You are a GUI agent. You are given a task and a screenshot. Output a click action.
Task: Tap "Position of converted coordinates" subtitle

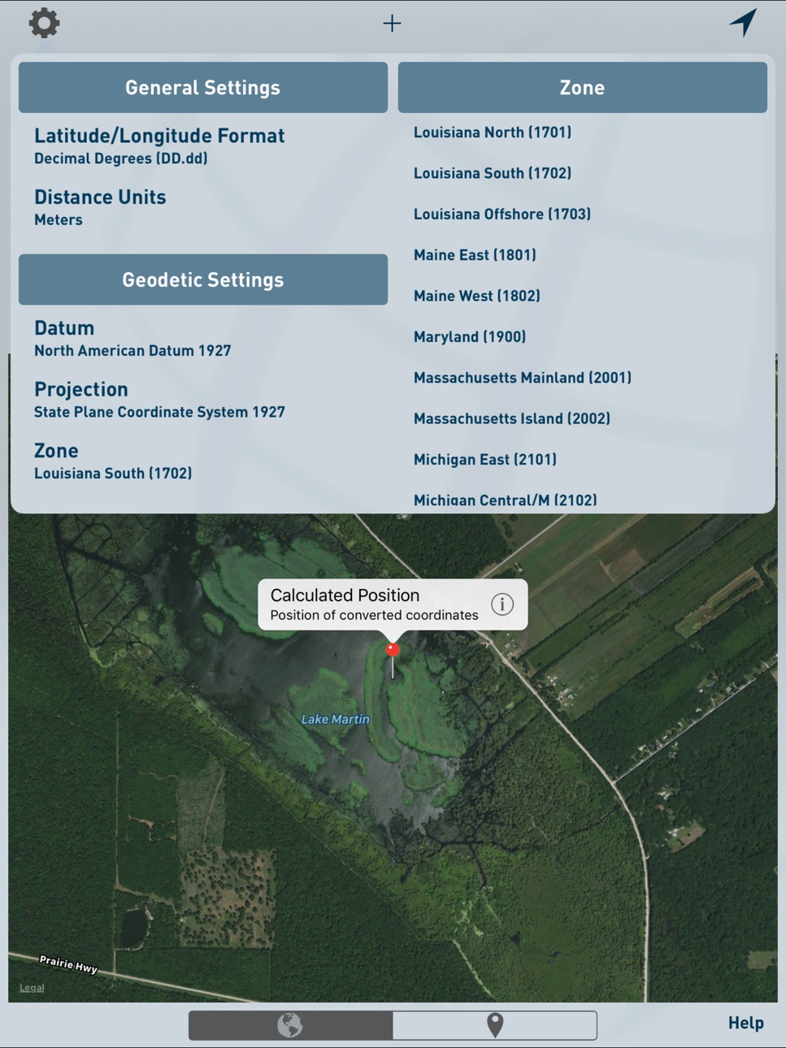point(374,615)
